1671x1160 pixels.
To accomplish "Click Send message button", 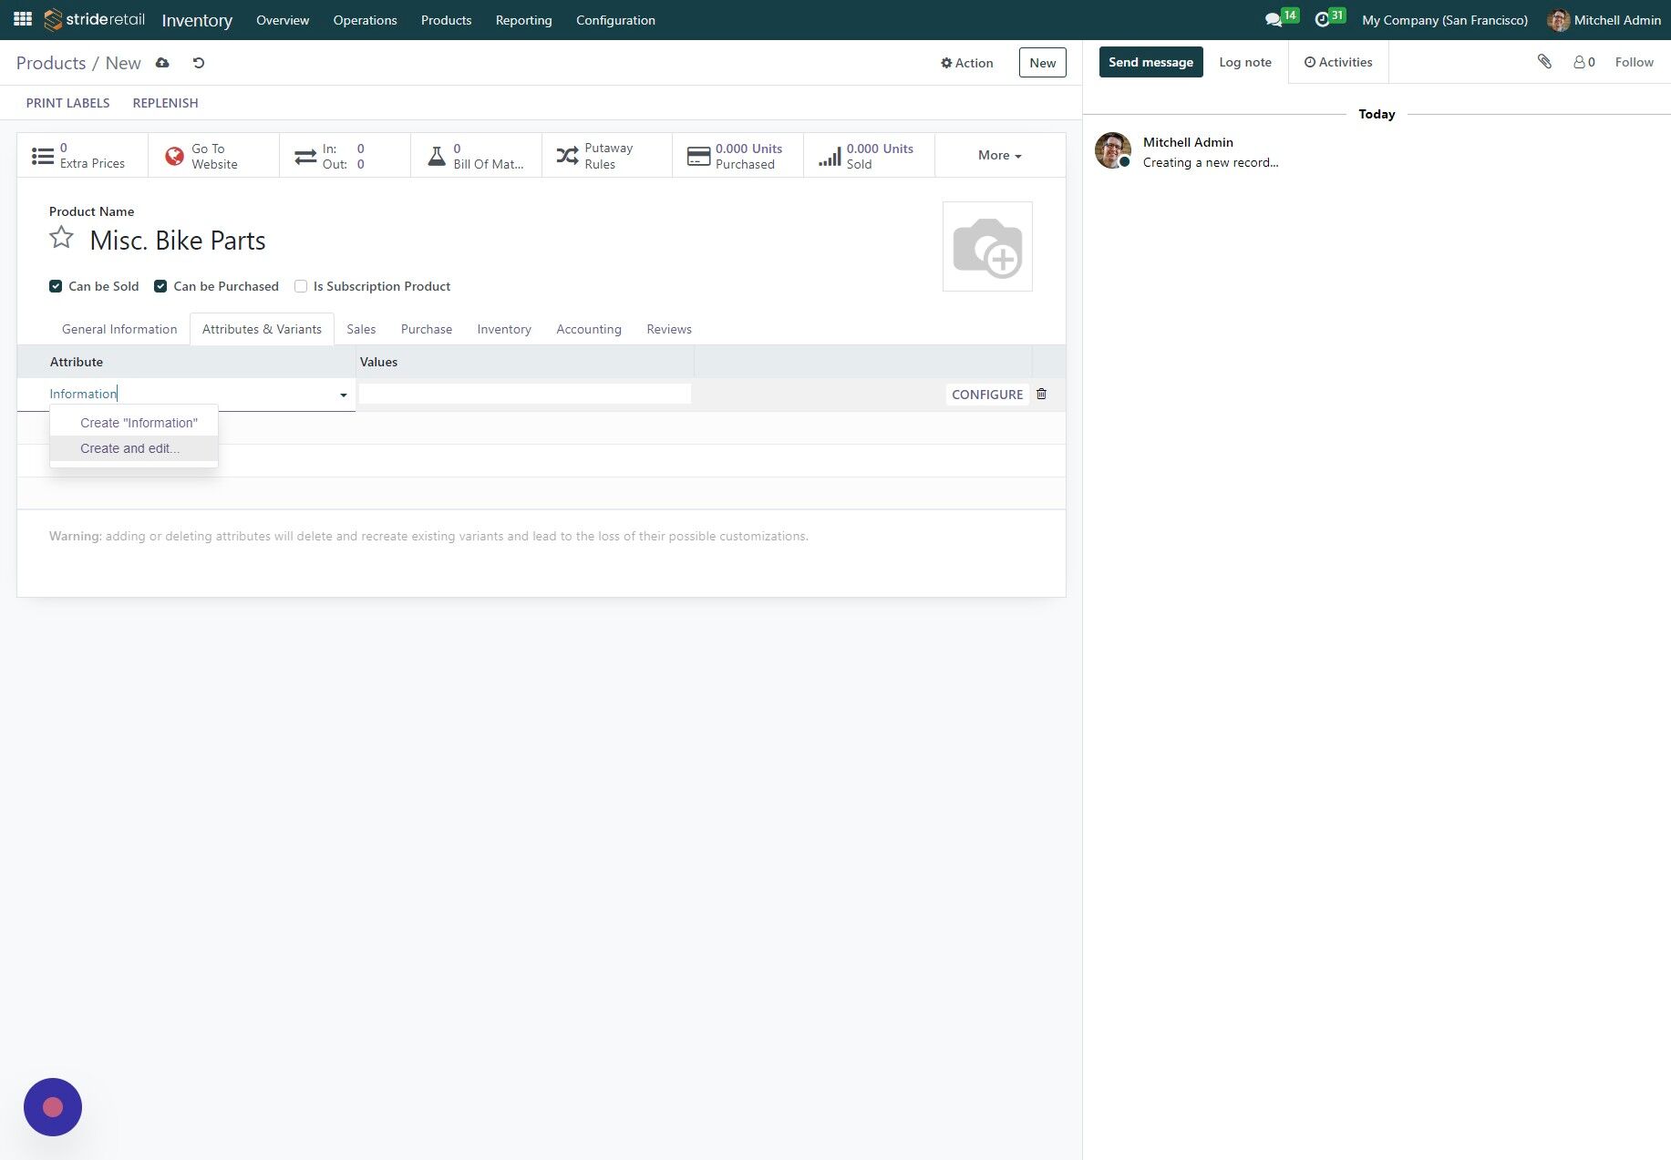I will pyautogui.click(x=1150, y=62).
